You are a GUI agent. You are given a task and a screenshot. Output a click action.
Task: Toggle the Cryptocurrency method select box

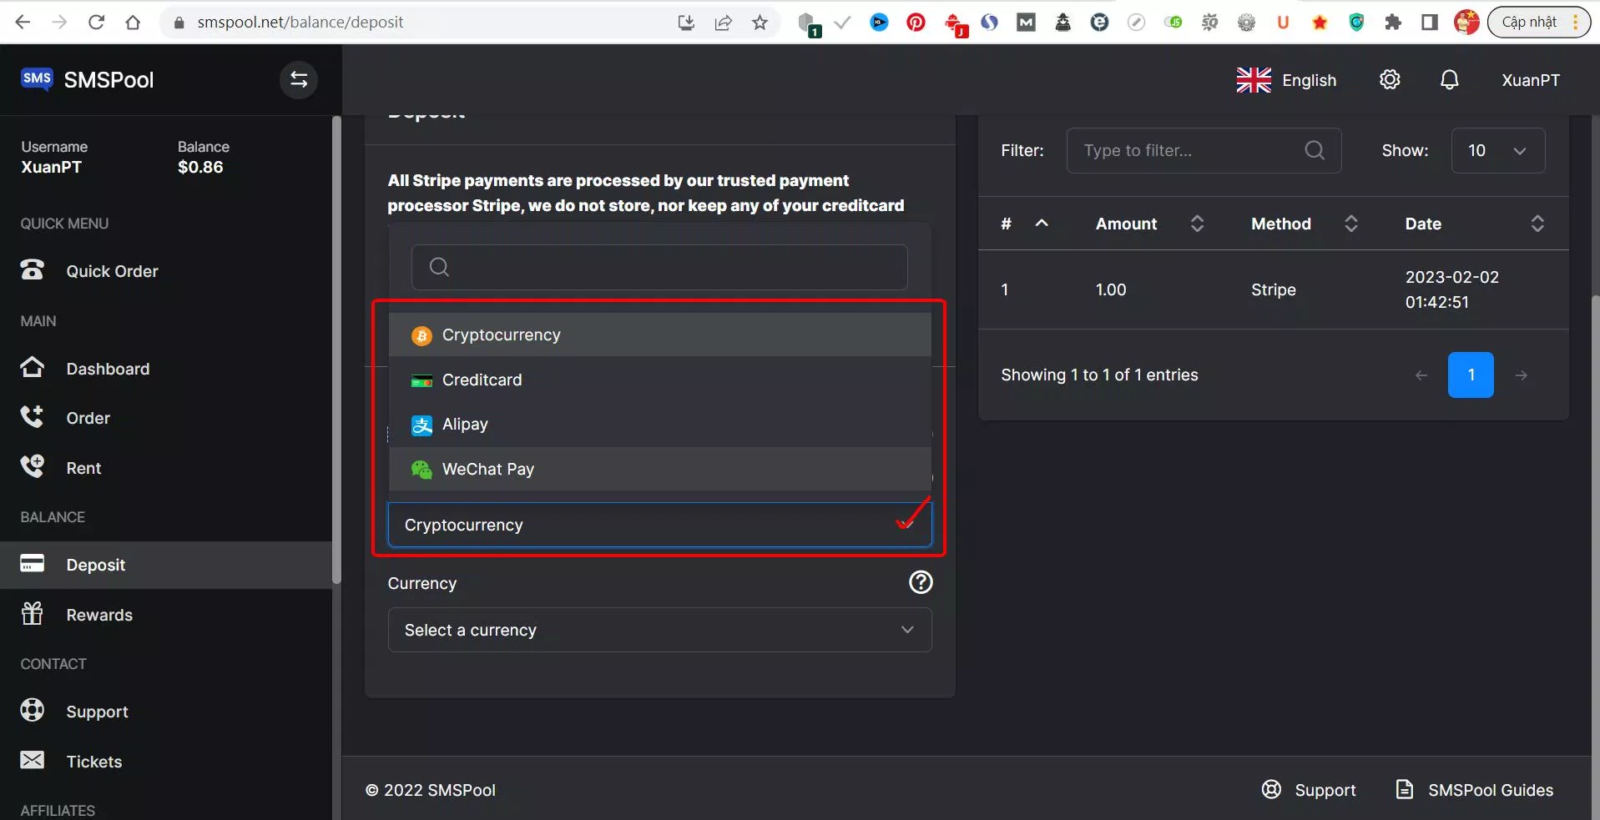click(x=659, y=525)
